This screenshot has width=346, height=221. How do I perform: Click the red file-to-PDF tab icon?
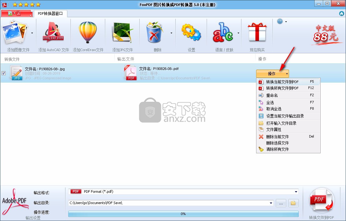(15, 13)
